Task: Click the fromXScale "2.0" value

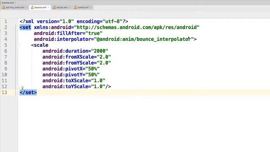Action: 104,57
